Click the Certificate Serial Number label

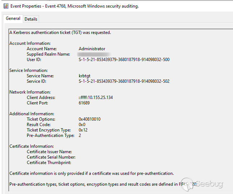pos(51,157)
